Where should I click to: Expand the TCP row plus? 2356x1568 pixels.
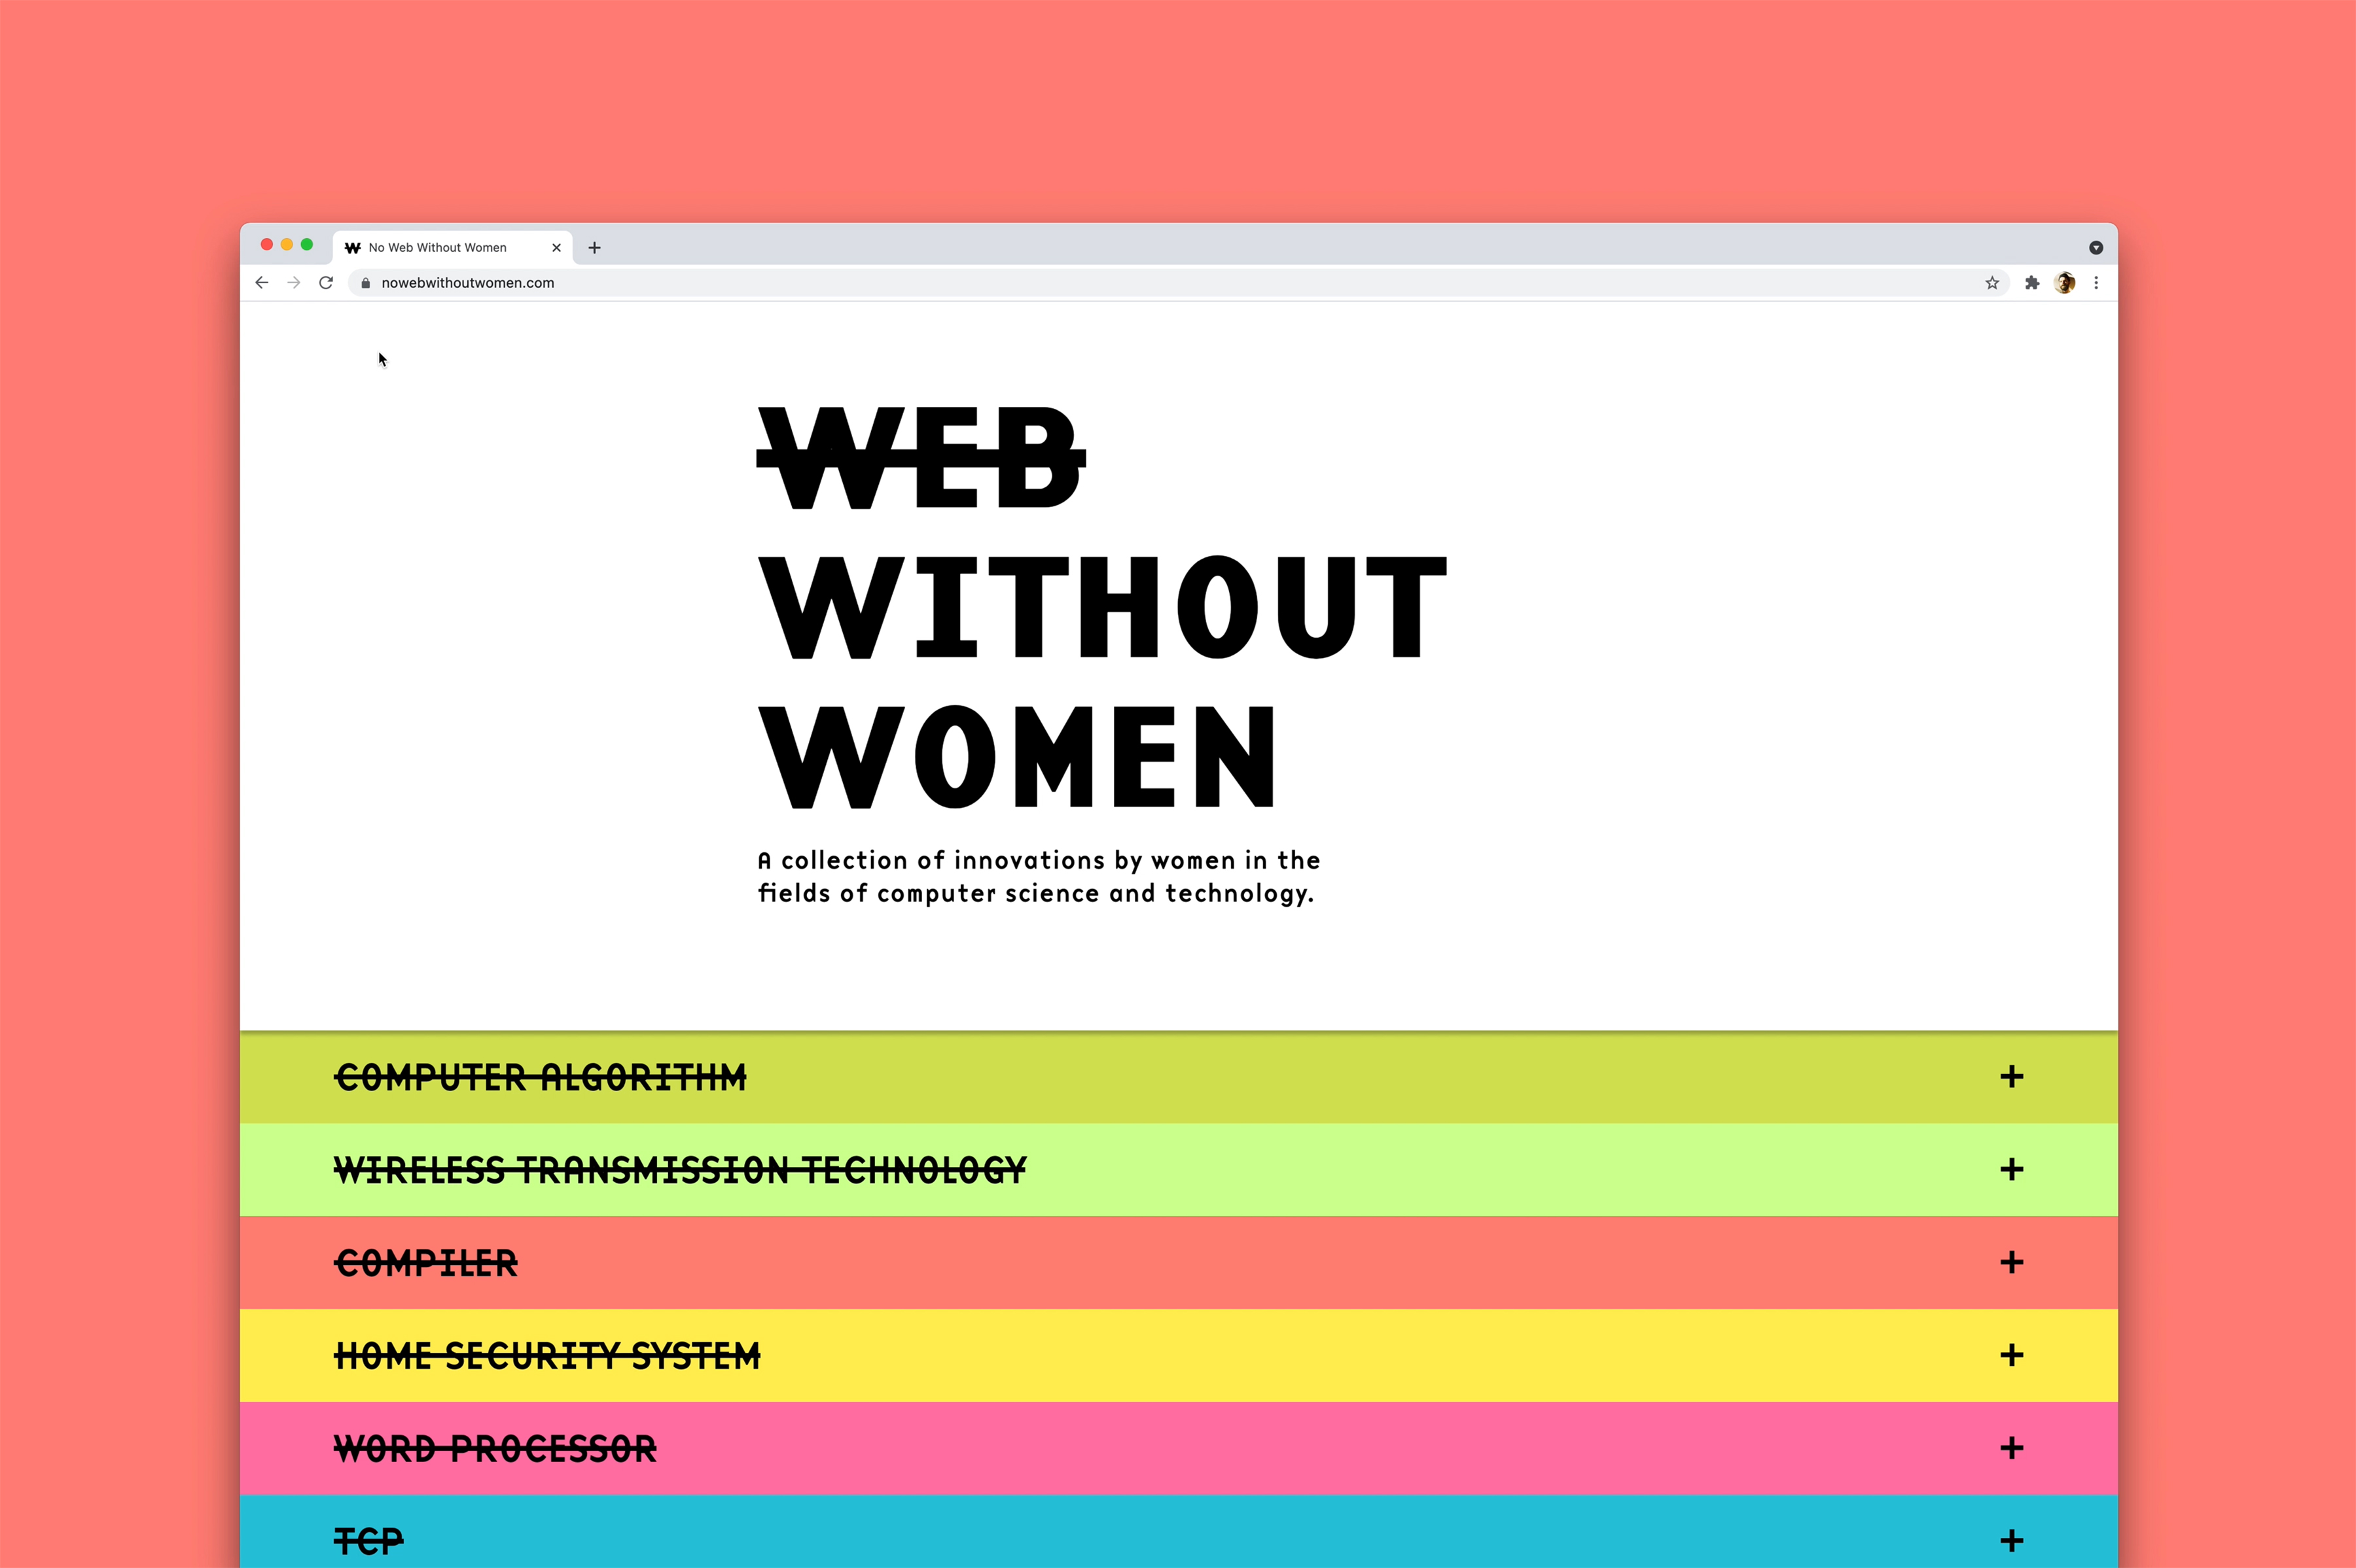pyautogui.click(x=2012, y=1541)
